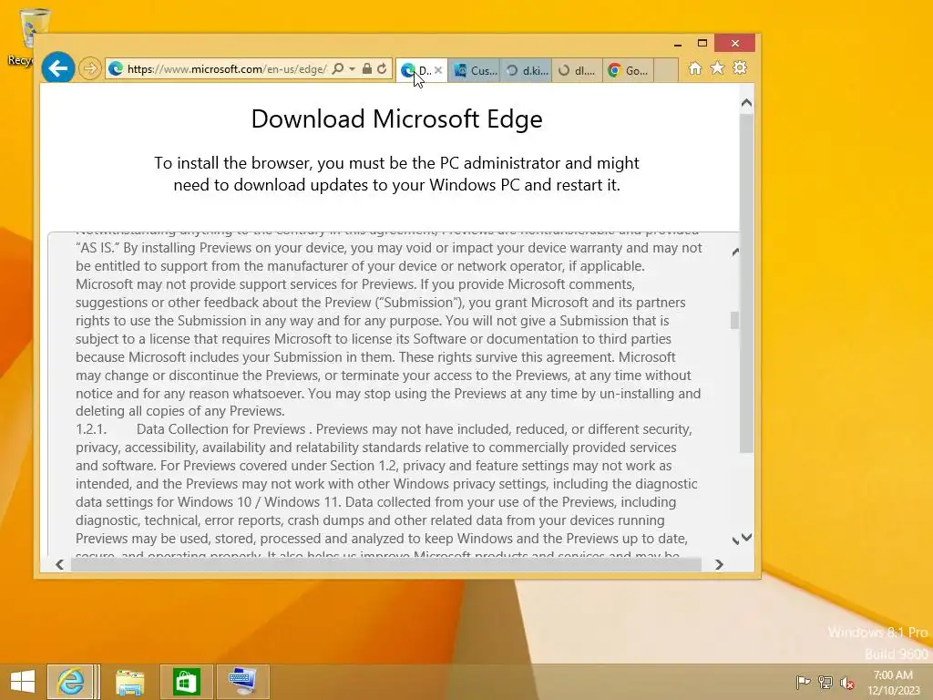Open the Tools gear menu
933x700 pixels.
pyautogui.click(x=740, y=68)
